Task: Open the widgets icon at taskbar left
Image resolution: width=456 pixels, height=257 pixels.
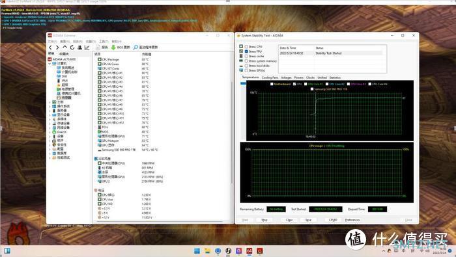Action: [7, 250]
